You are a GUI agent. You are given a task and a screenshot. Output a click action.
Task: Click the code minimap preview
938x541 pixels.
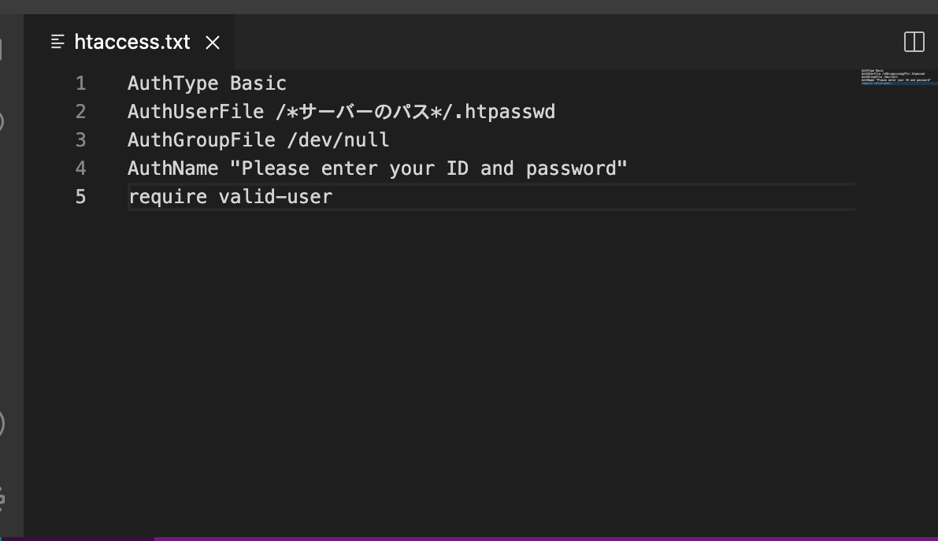tap(896, 76)
